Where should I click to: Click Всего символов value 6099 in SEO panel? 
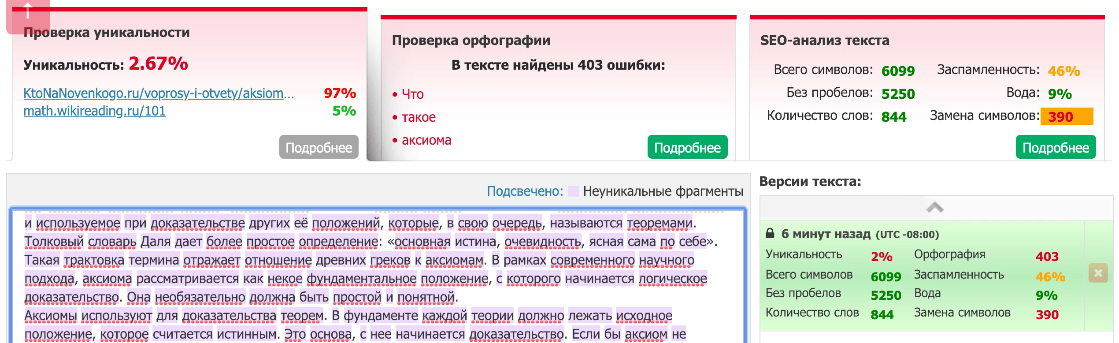pos(898,71)
